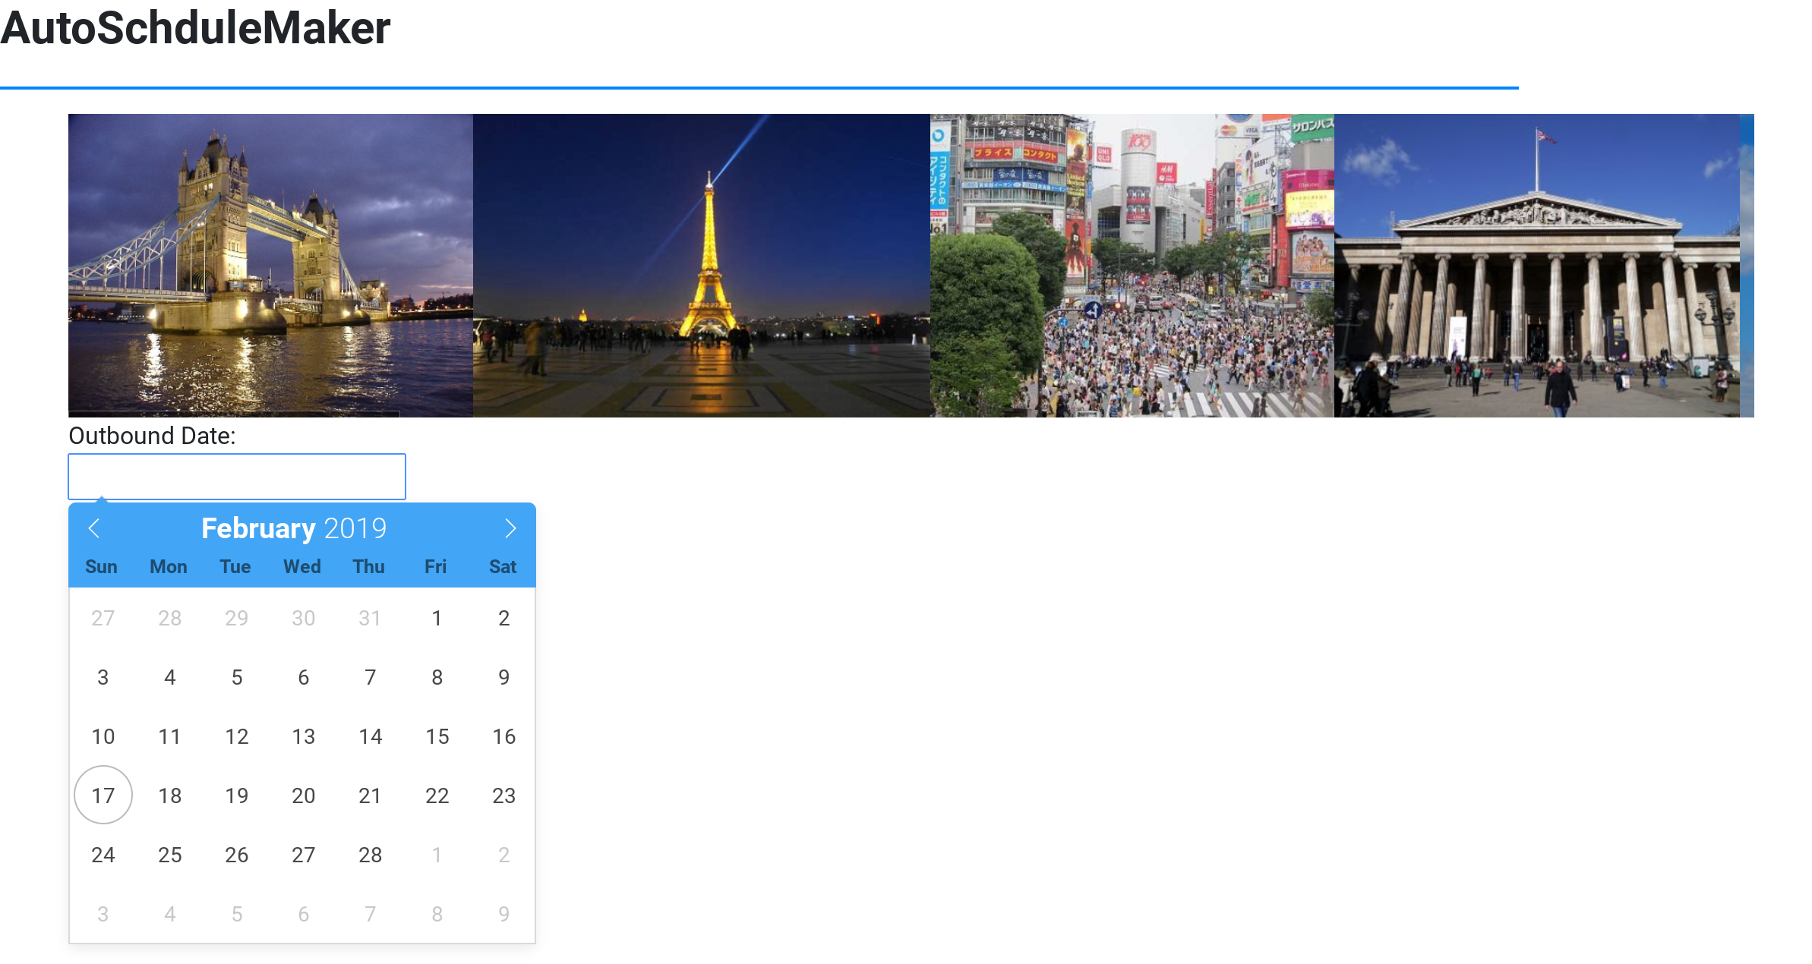Pick February 23 Saturday date
The width and height of the screenshot is (1812, 964).
tap(504, 795)
